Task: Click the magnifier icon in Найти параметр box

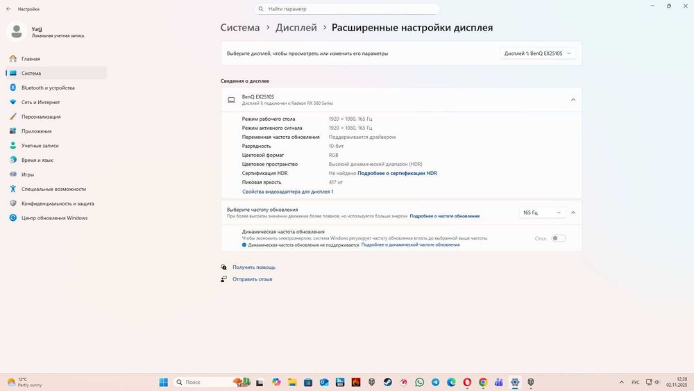Action: coord(261,9)
